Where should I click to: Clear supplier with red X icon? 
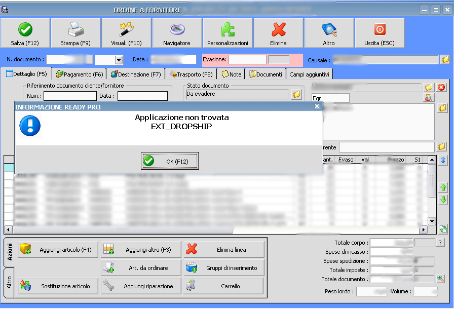point(441,87)
